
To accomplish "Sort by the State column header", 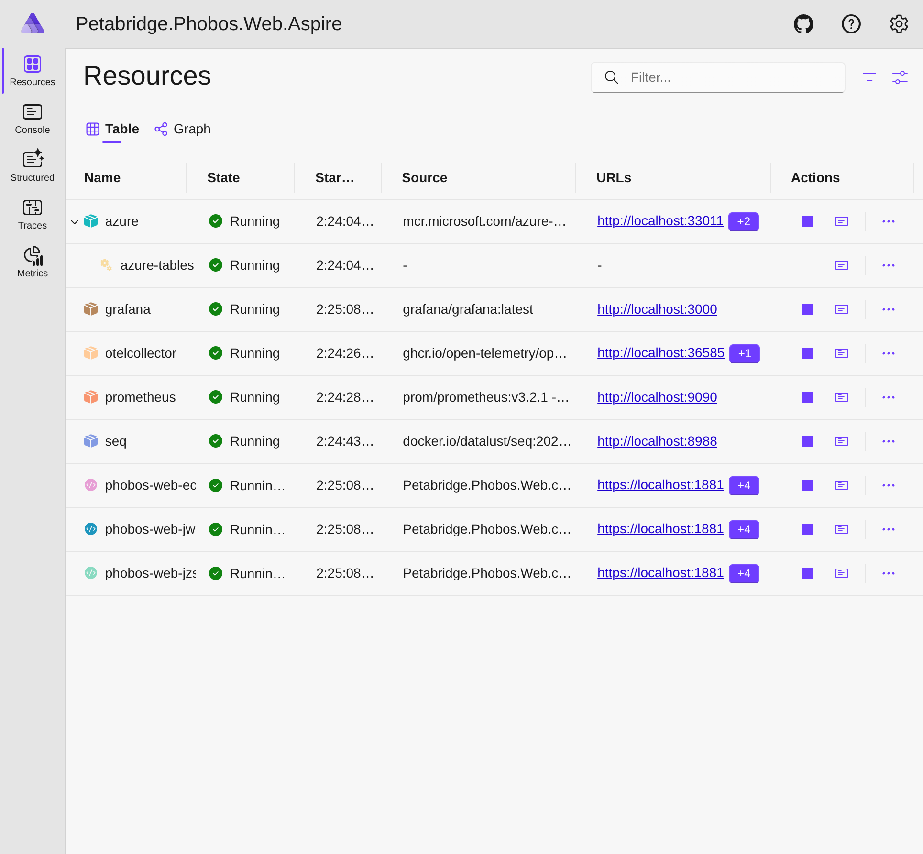I will (x=223, y=178).
